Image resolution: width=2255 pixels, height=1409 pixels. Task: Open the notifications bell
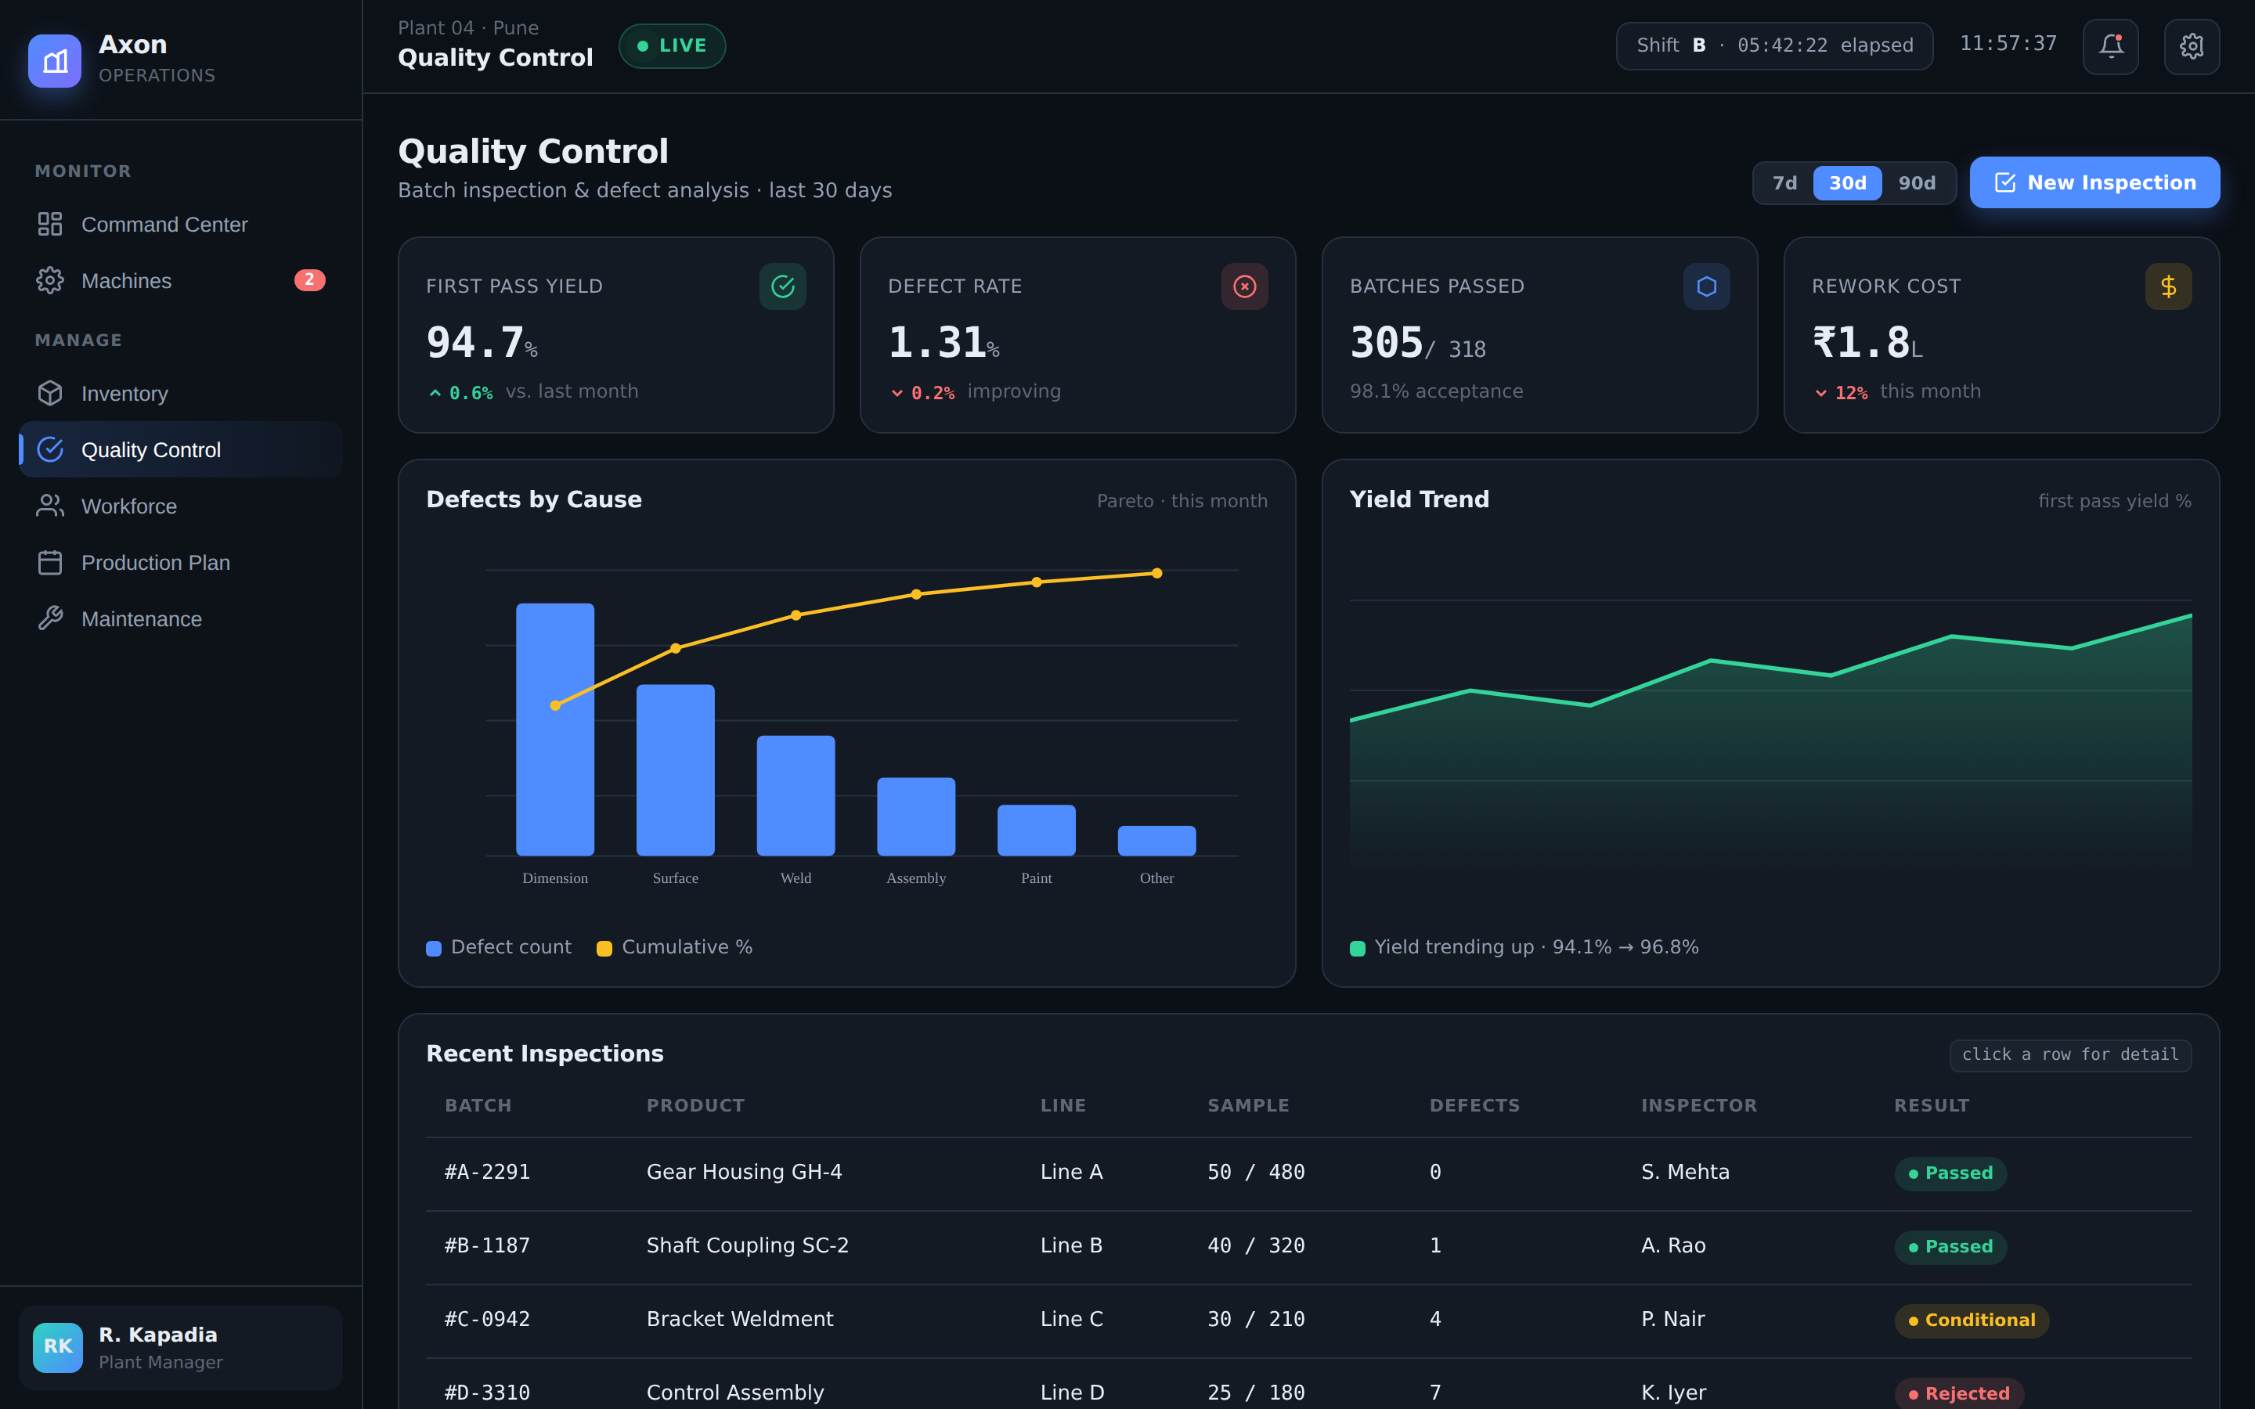click(2111, 45)
